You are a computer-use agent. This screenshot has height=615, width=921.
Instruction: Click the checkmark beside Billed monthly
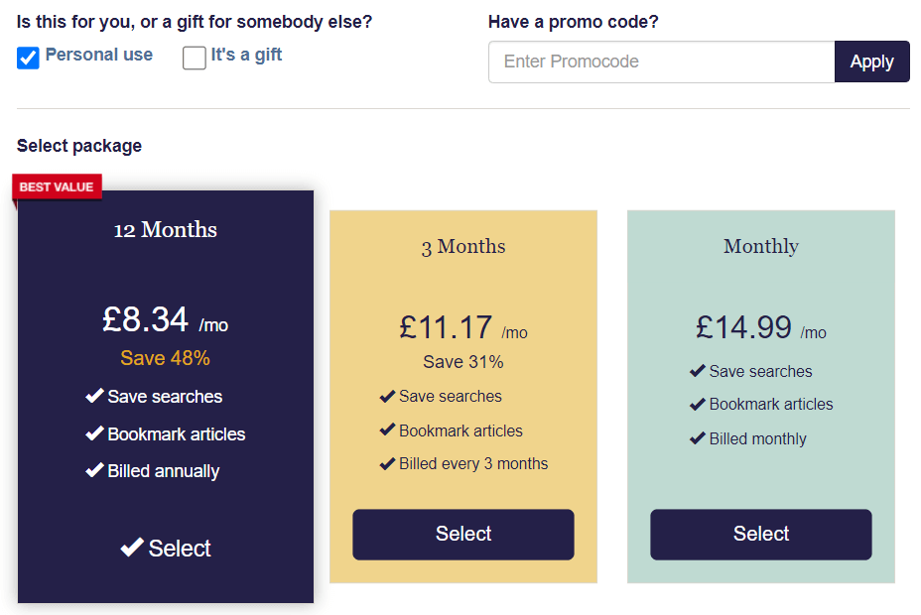[698, 438]
